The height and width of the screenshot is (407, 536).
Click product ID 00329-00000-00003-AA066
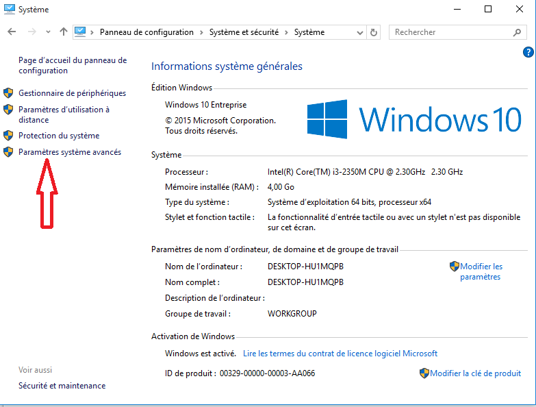268,373
